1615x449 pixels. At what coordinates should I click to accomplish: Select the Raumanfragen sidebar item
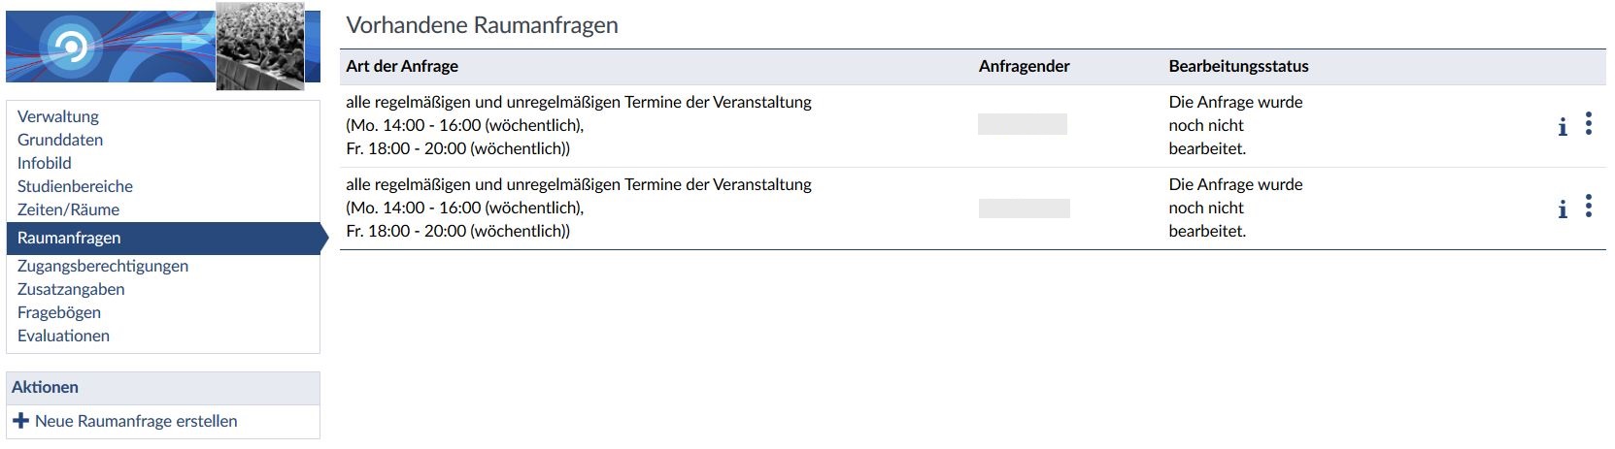69,238
